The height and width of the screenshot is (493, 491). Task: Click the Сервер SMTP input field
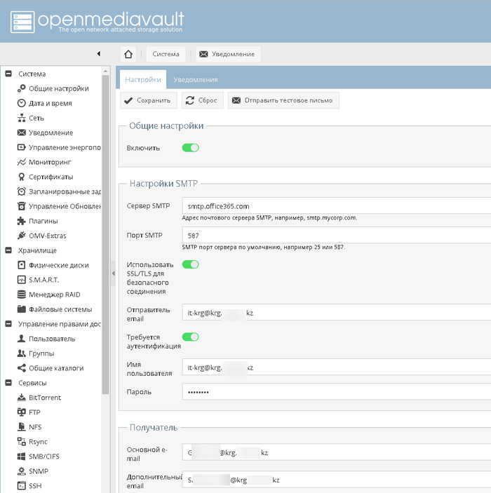point(336,206)
